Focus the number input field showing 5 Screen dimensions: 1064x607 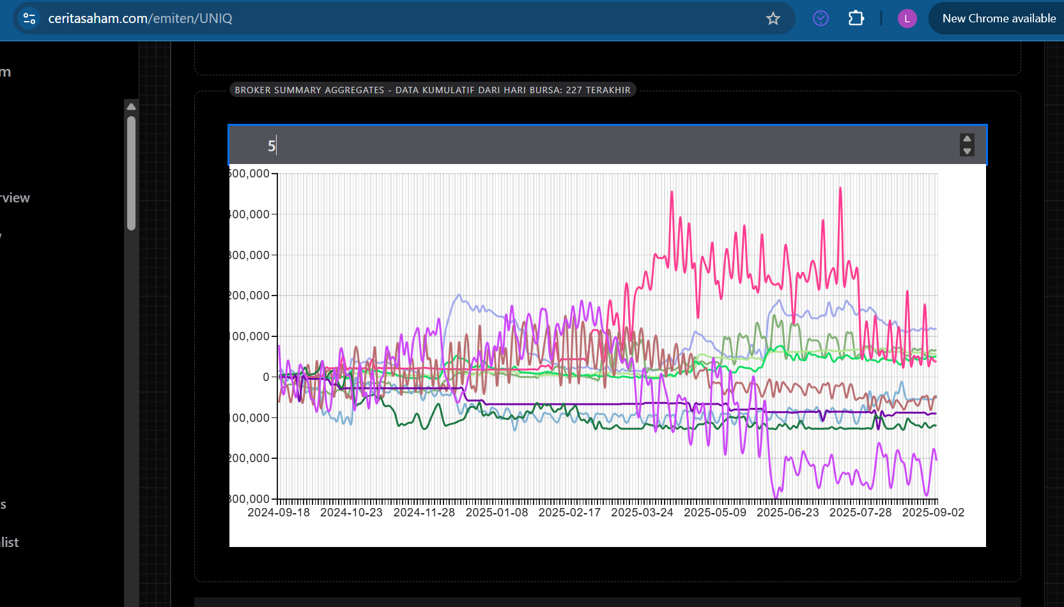(x=607, y=146)
